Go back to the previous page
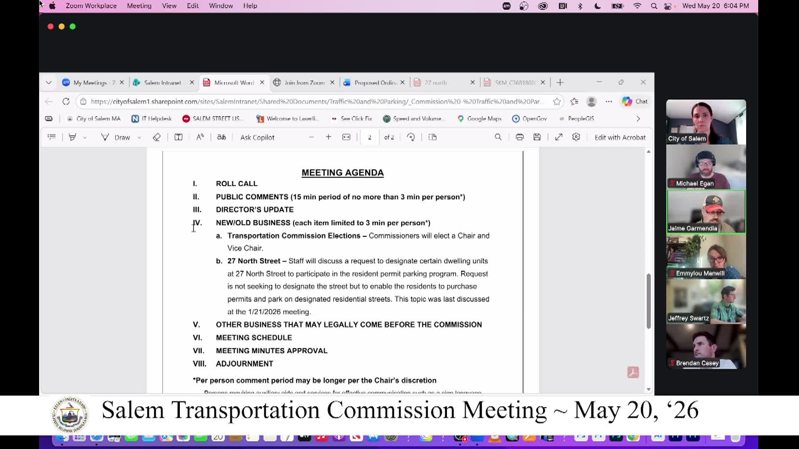Viewport: 799px width, 449px height. [49, 101]
